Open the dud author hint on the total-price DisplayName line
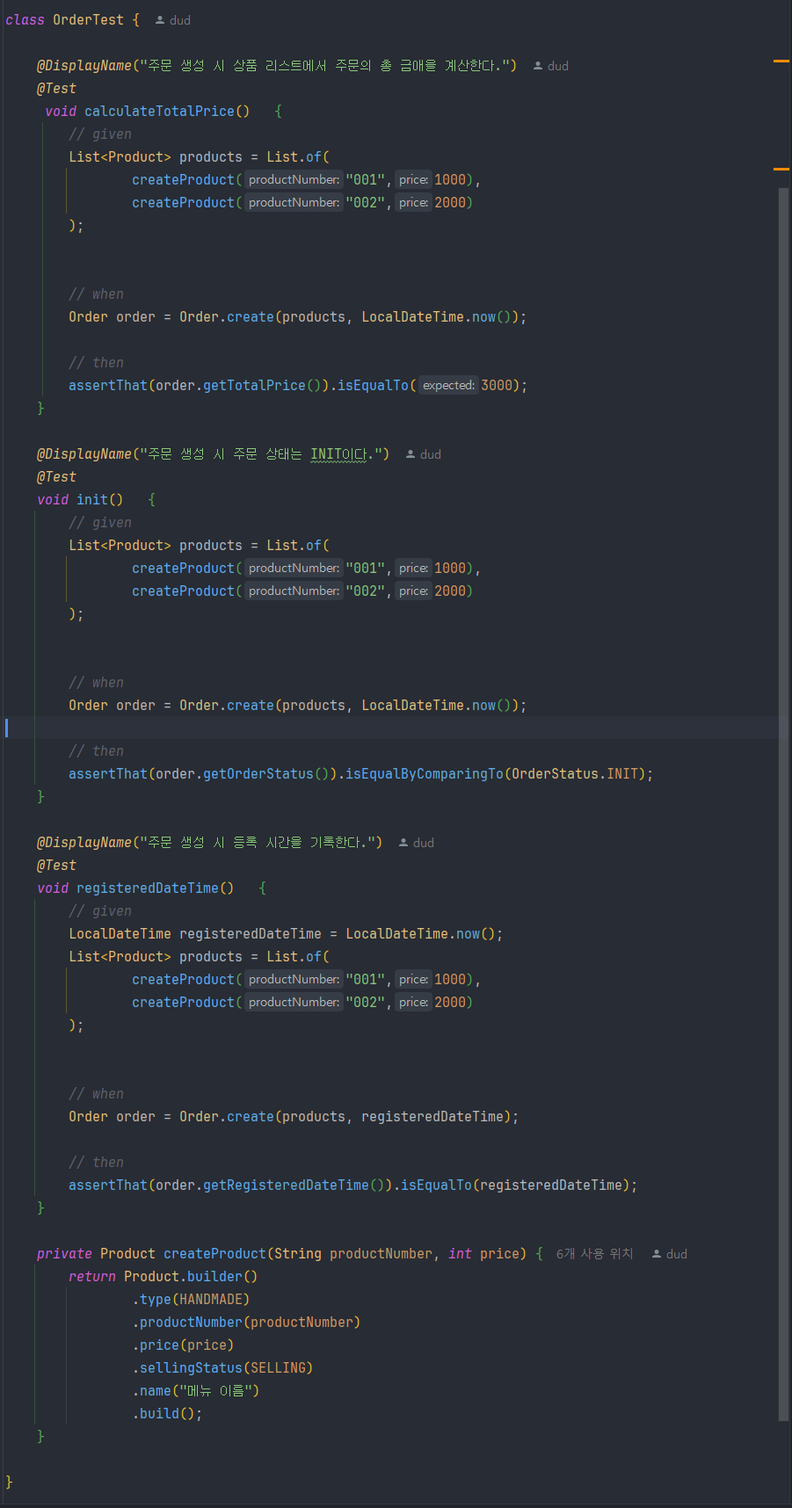This screenshot has height=1508, width=792. coord(551,66)
